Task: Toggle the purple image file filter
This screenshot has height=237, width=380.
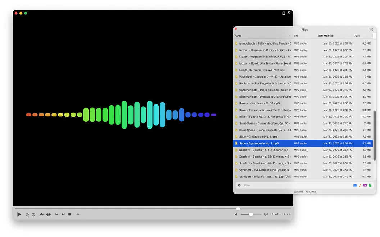Action: coord(365,185)
